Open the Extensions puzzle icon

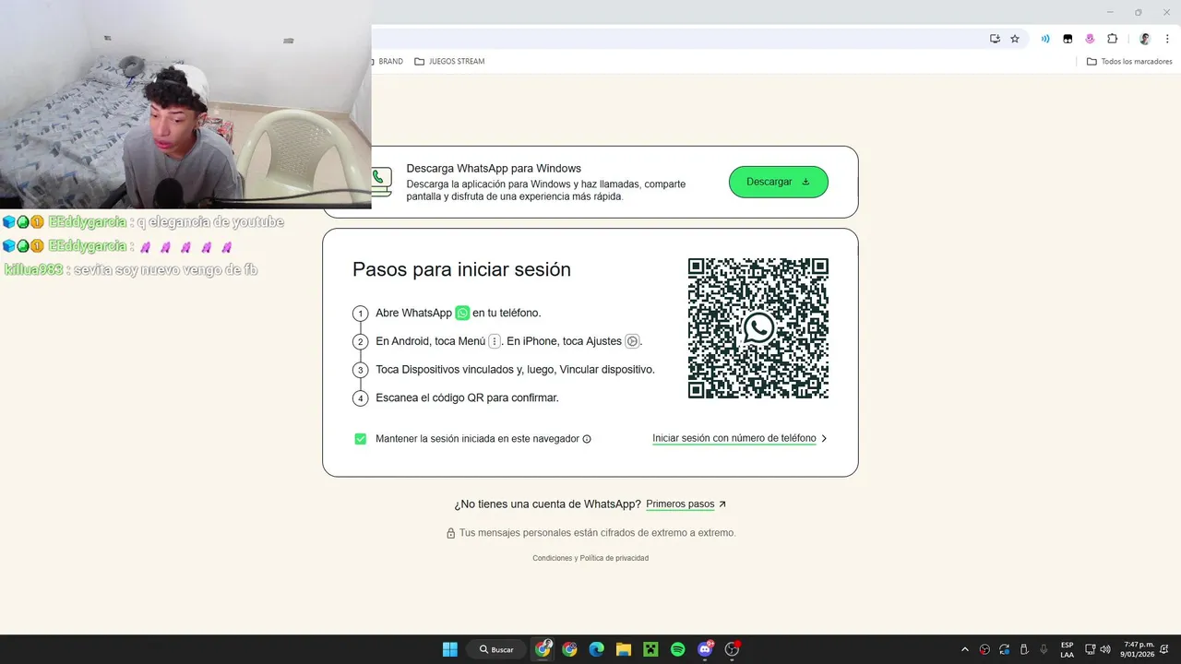[1112, 39]
